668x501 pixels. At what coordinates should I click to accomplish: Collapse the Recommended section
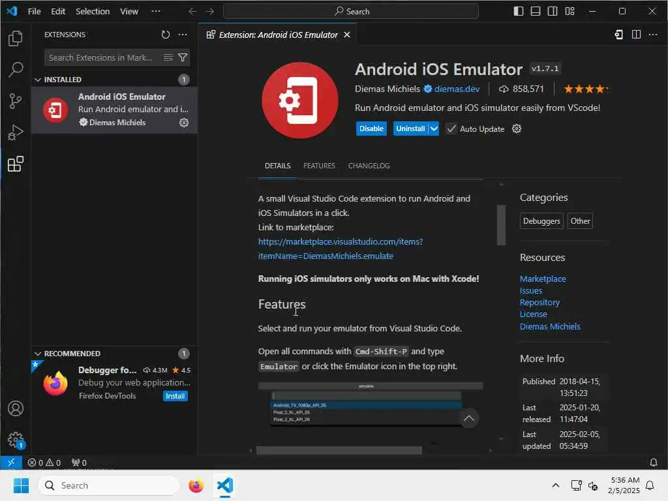click(37, 354)
